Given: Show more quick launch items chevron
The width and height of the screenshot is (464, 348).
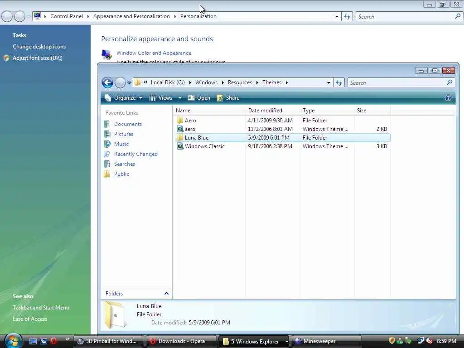Looking at the screenshot, I should 67,339.
